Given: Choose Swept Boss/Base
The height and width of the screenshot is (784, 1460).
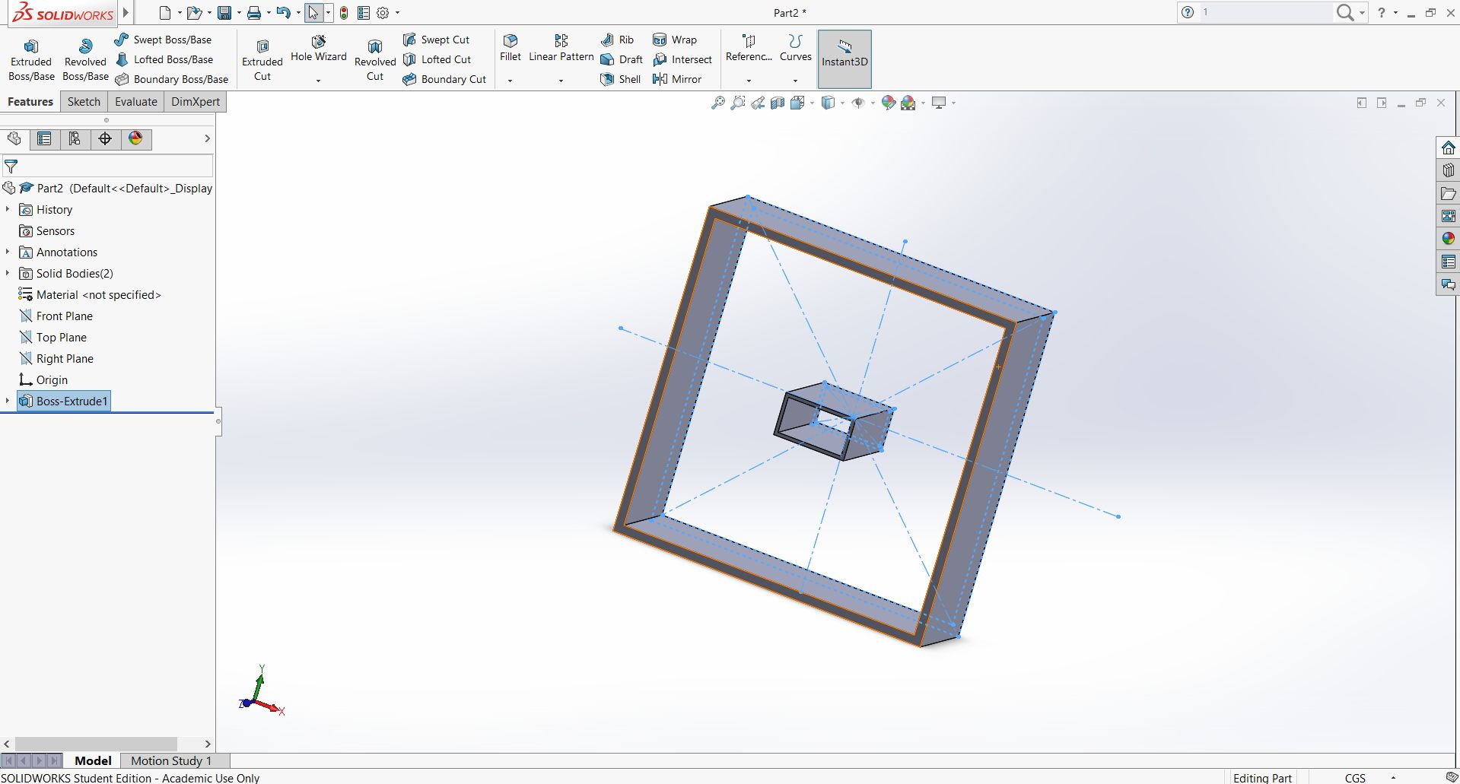Looking at the screenshot, I should point(163,40).
